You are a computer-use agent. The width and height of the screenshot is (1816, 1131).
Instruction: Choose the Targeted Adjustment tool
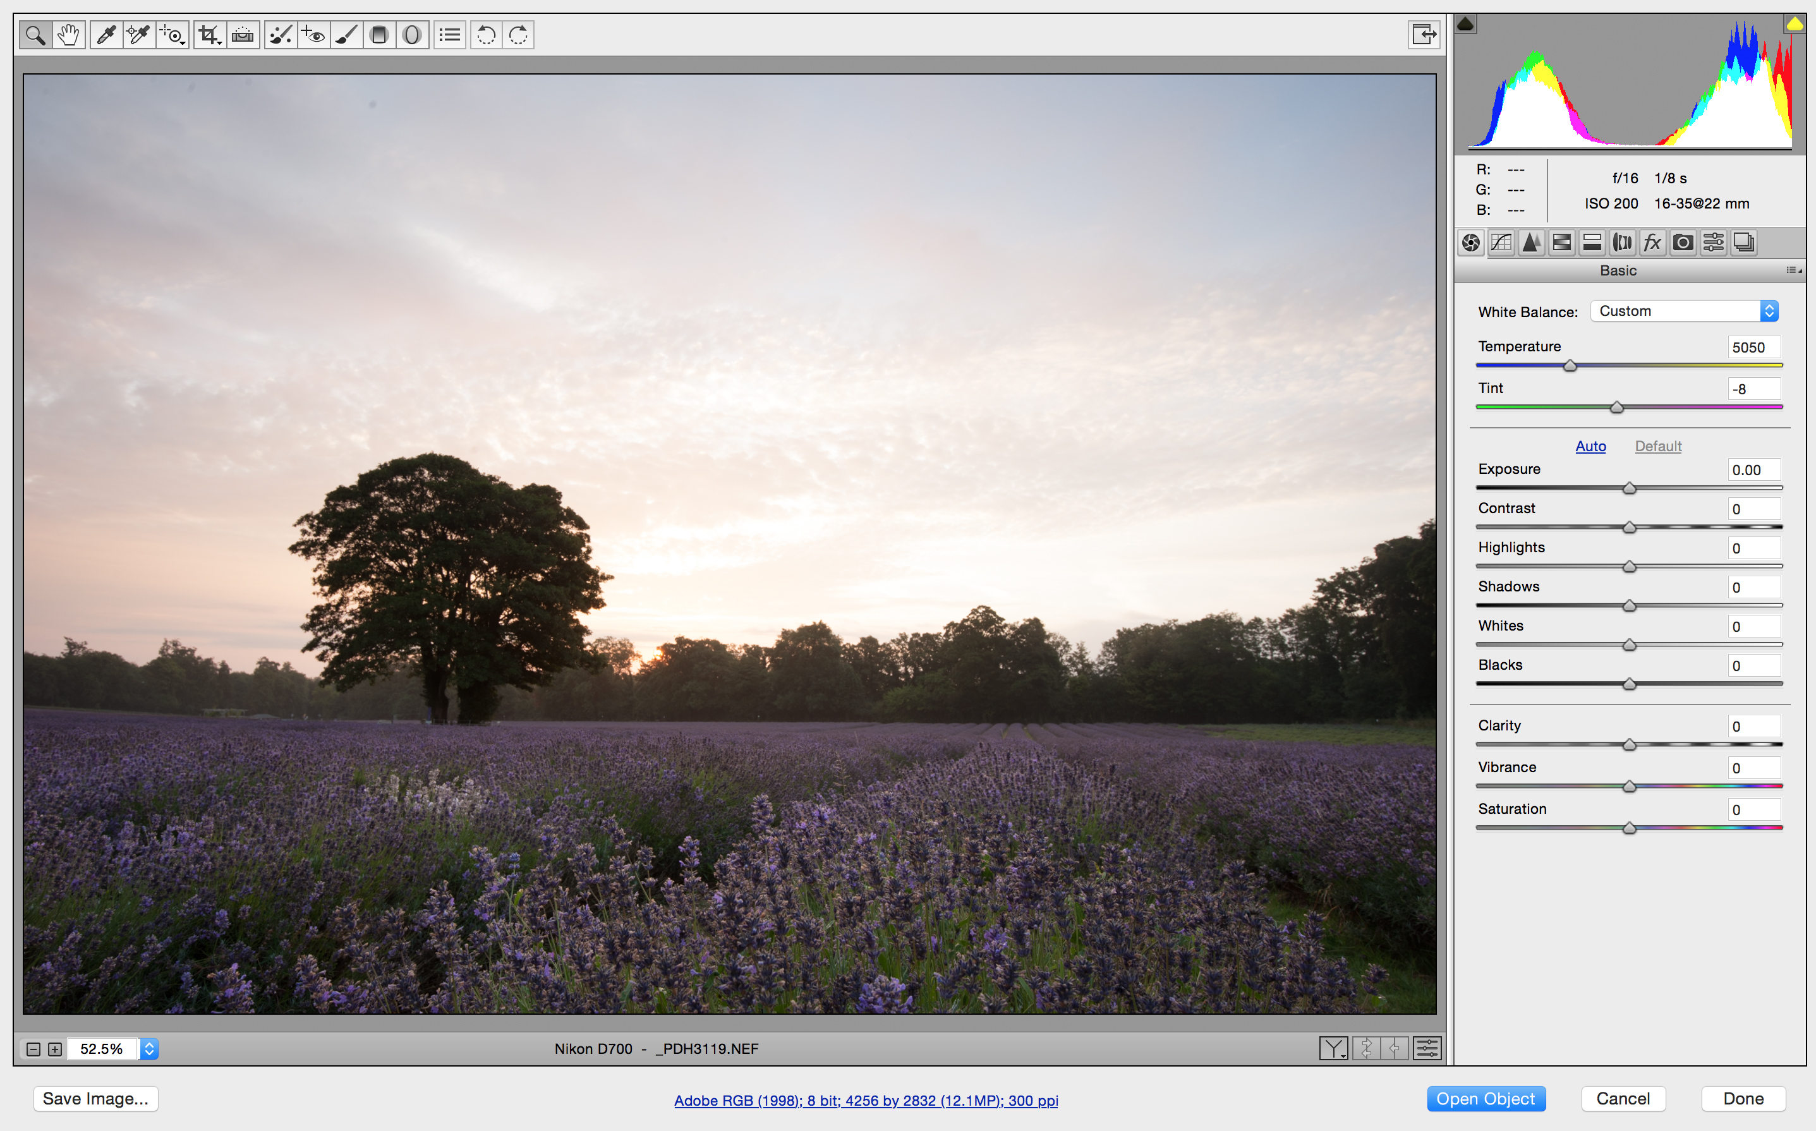[x=173, y=35]
